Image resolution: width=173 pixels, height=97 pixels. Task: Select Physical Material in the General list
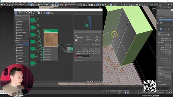point(20,21)
